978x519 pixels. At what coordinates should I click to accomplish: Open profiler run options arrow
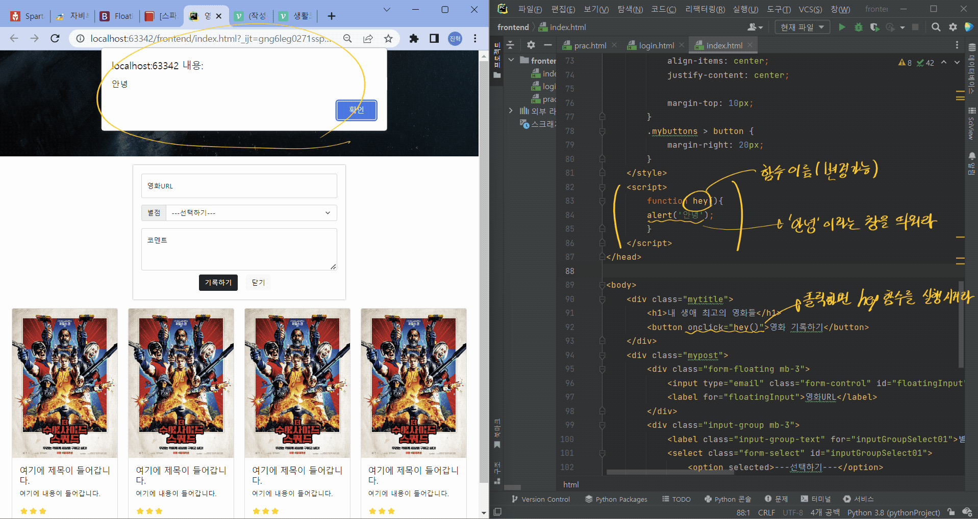[x=902, y=27]
